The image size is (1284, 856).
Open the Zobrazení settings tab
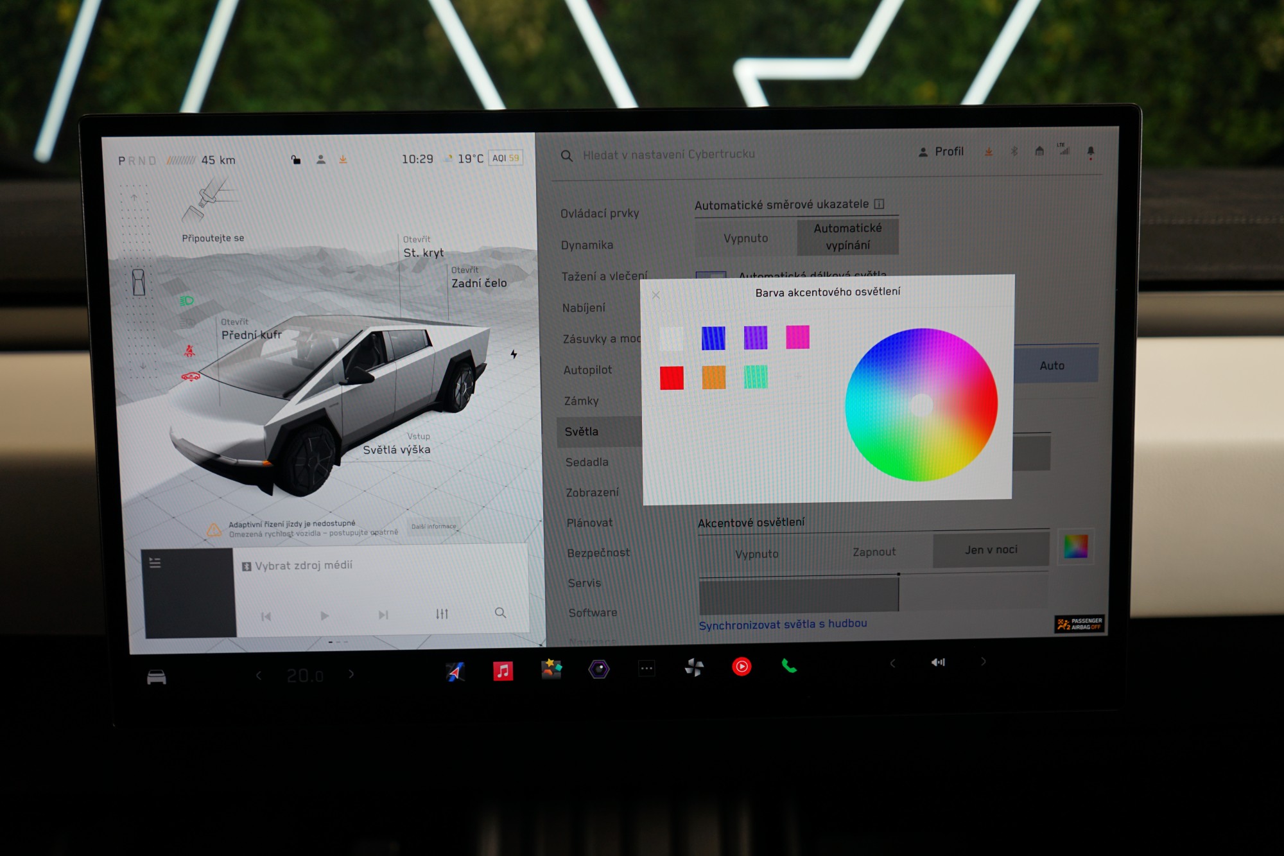tap(592, 493)
